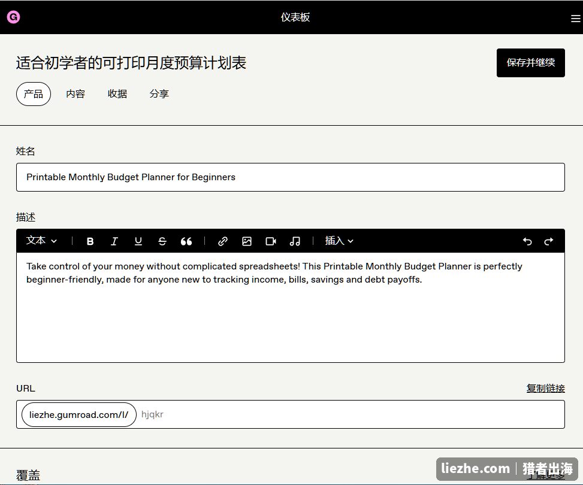Viewport: 583px width, 485px height.
Task: Toggle italic formatting in description toolbar
Action: pos(114,241)
